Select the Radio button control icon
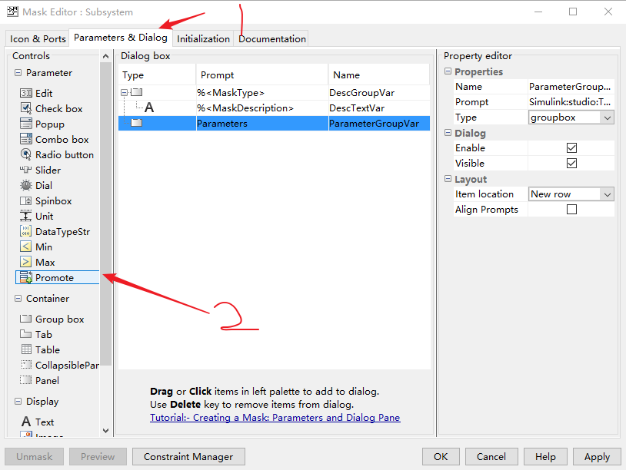626x470 pixels. pyautogui.click(x=26, y=154)
